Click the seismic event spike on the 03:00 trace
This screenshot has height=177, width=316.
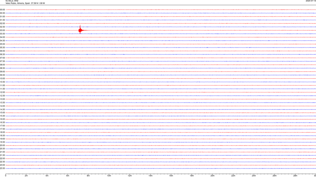[x=80, y=30]
